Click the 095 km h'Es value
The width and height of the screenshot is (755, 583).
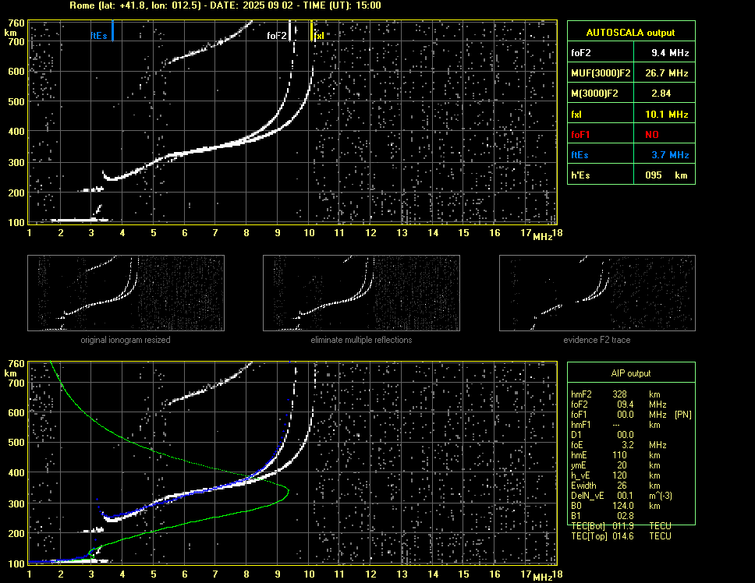pos(666,175)
